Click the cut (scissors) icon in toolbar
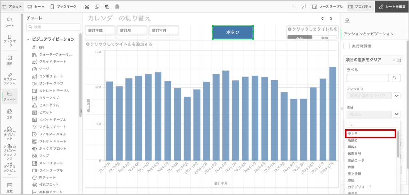409x195 pixels. (87, 7)
